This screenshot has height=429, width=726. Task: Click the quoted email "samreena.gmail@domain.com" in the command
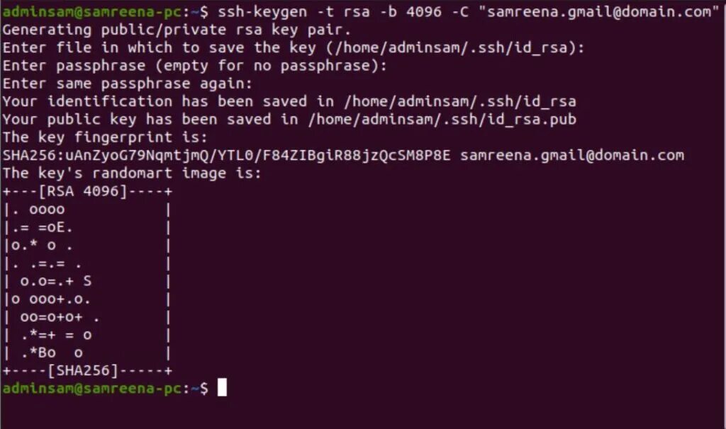[599, 11]
